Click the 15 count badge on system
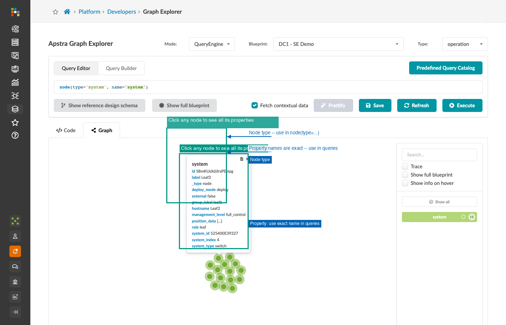The image size is (506, 325). pyautogui.click(x=472, y=217)
